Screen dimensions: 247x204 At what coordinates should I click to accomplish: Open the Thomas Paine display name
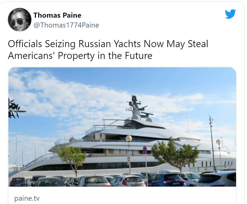click(x=57, y=15)
